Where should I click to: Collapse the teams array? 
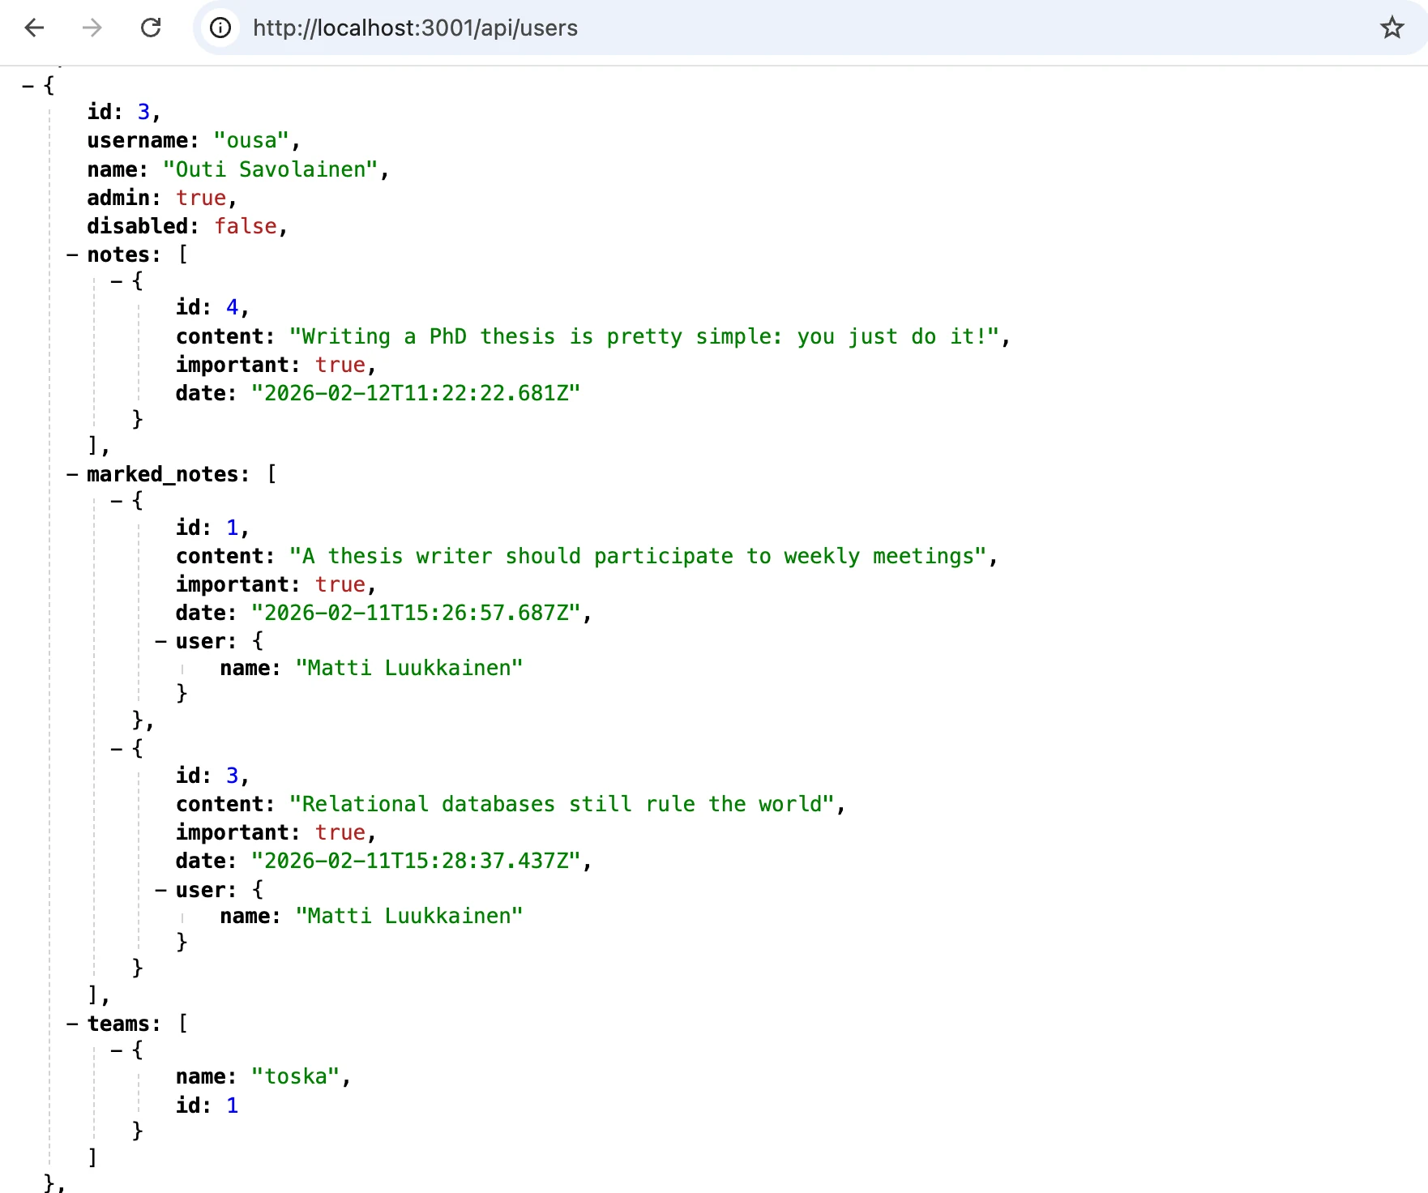73,1024
